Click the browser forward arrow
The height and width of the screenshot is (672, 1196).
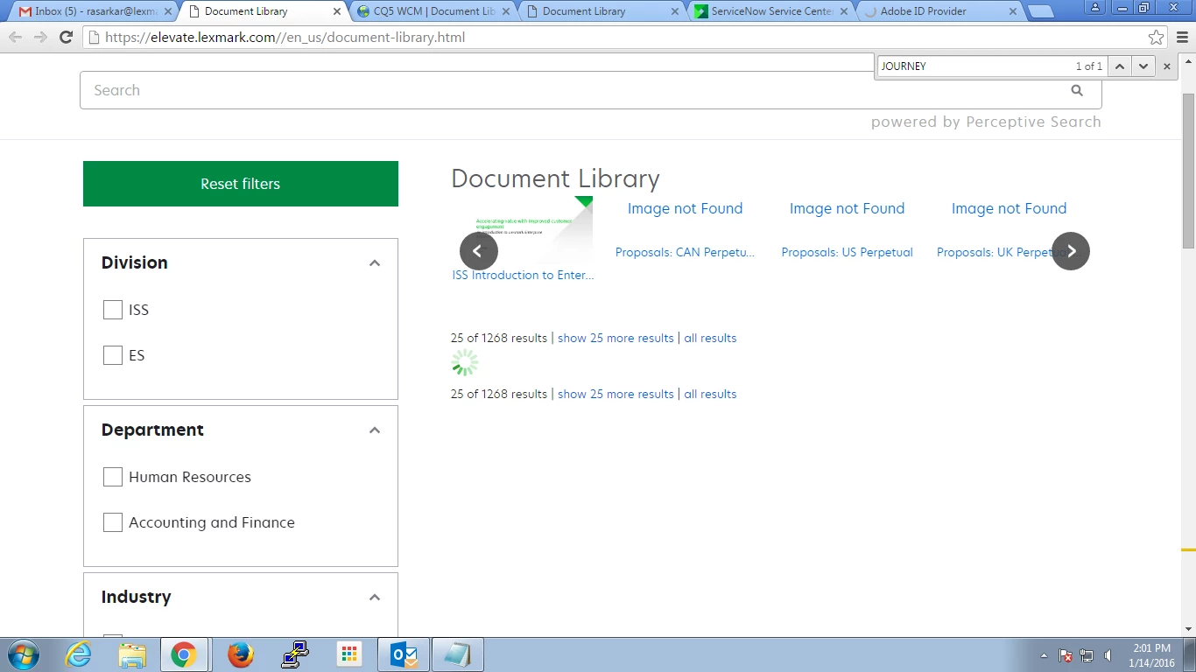click(40, 37)
